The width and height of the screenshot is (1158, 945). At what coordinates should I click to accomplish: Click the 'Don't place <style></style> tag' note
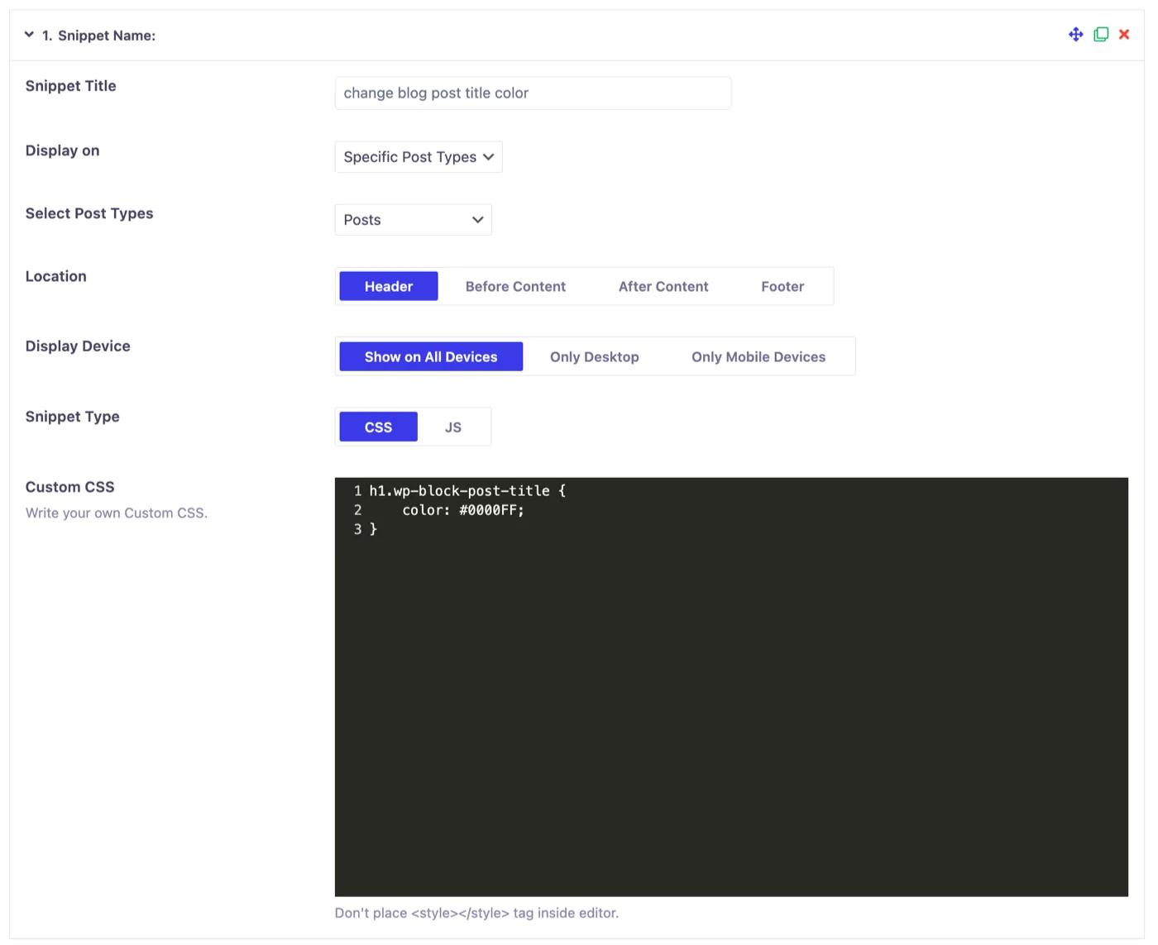pyautogui.click(x=476, y=913)
